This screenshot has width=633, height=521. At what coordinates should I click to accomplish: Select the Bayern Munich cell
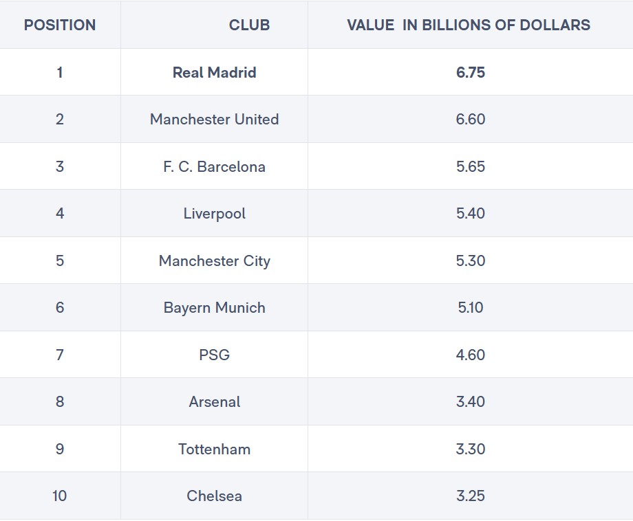coord(215,308)
